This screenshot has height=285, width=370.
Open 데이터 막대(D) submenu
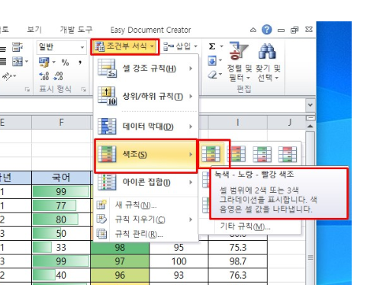[x=146, y=126]
